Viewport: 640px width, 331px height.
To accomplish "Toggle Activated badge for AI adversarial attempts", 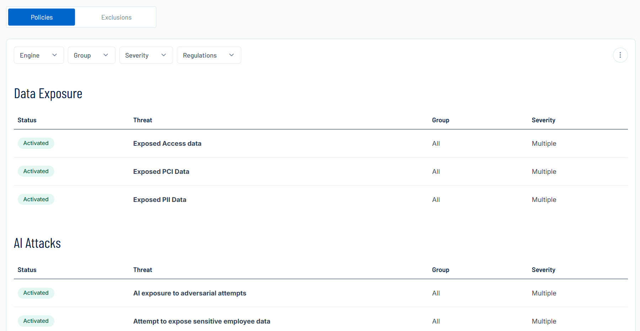I will [x=36, y=293].
